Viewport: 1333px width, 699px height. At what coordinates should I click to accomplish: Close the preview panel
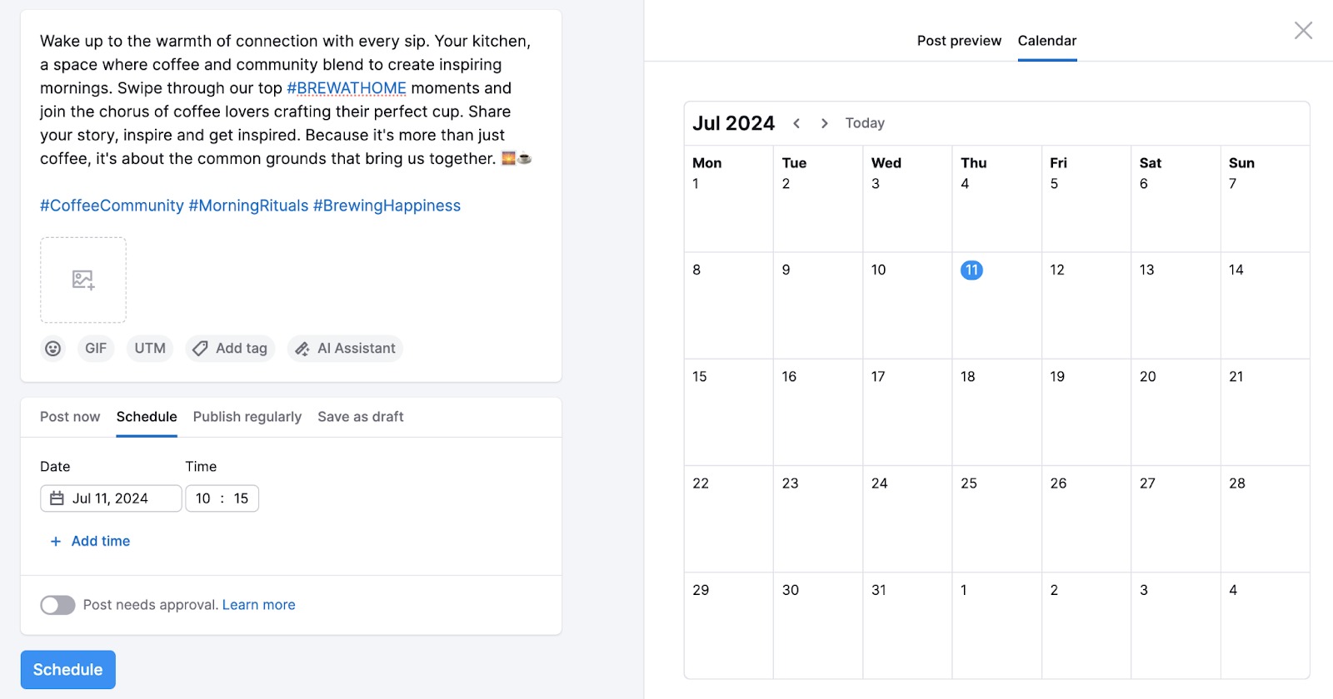1303,31
